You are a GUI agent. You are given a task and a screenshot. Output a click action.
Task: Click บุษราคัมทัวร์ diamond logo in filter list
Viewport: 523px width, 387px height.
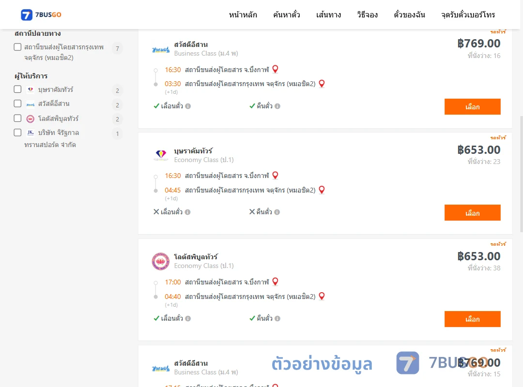(31, 89)
